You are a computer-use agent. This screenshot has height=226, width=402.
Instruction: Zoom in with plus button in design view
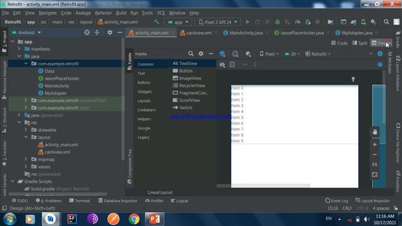point(374,144)
